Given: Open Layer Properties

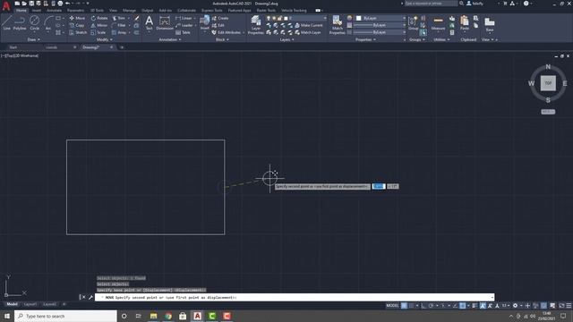Looking at the screenshot, I should 256,25.
